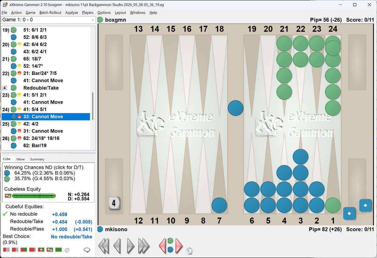Open the Batch Rollout menu

pyautogui.click(x=50, y=13)
